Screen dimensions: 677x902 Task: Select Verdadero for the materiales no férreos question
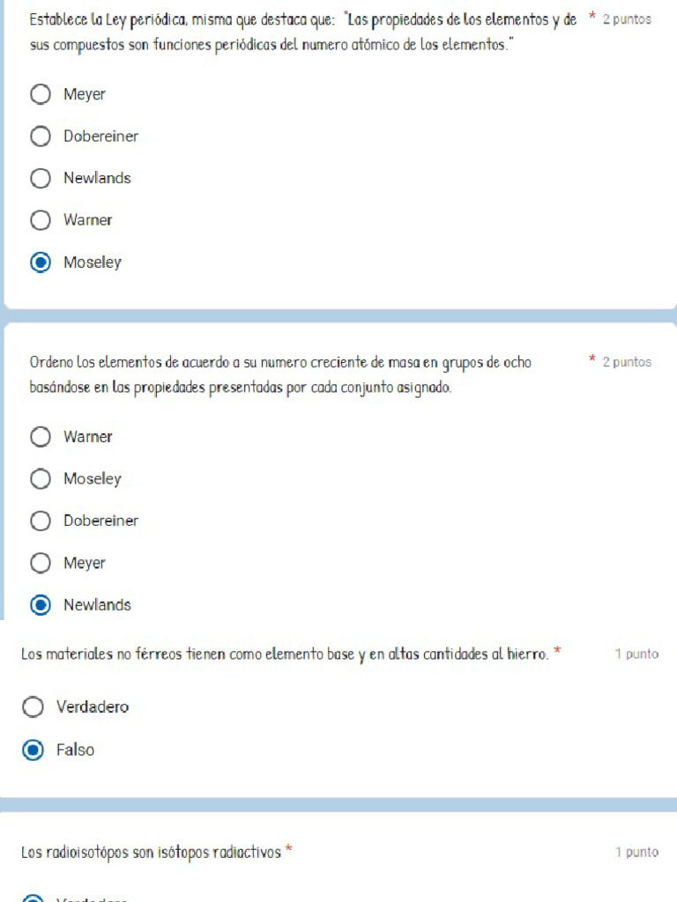pos(33,707)
